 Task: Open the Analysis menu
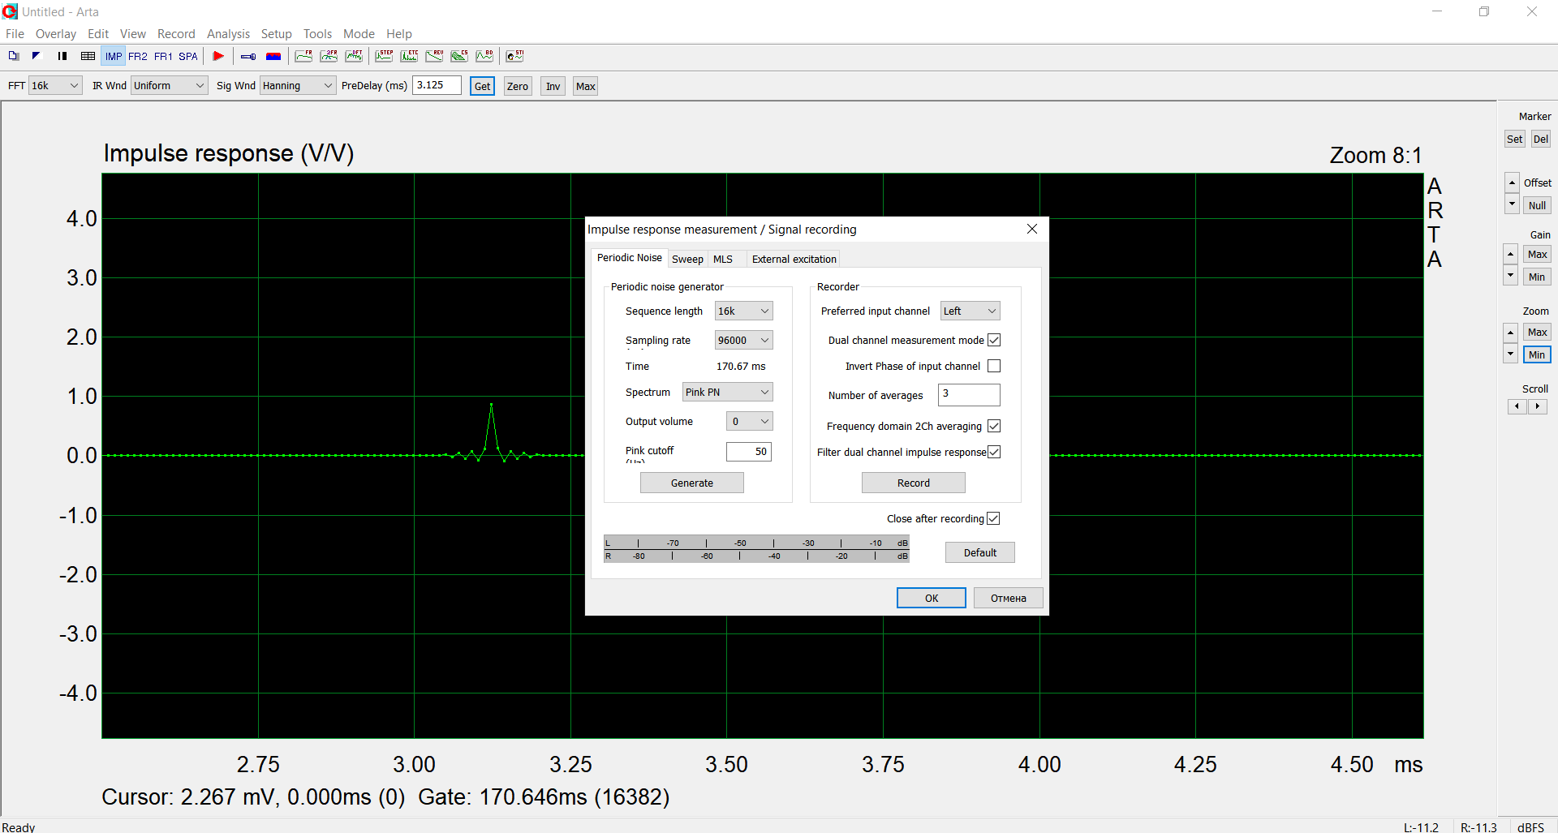coord(228,34)
